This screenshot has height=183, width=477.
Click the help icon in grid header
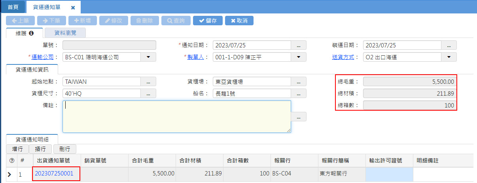click(x=11, y=161)
